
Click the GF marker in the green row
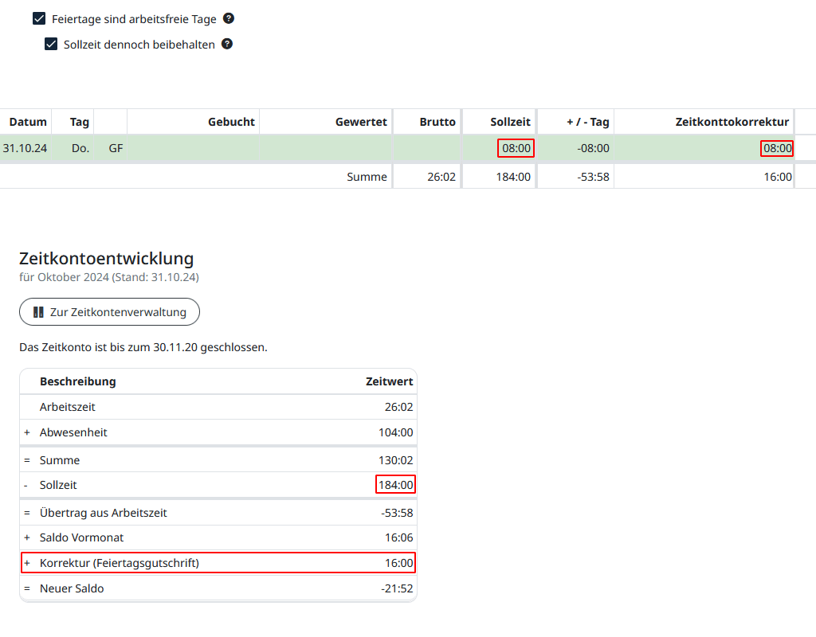(x=116, y=148)
